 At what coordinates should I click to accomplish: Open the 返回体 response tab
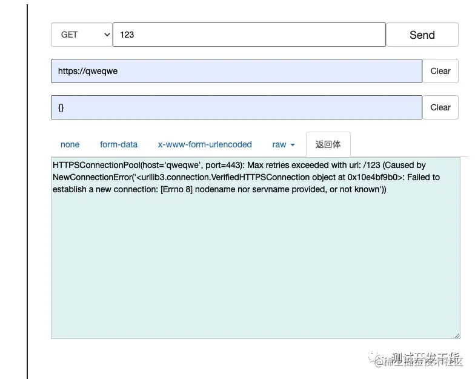pyautogui.click(x=328, y=144)
